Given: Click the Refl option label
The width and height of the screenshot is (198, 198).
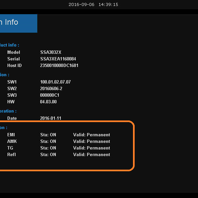Looking at the screenshot, I should click(x=12, y=154).
